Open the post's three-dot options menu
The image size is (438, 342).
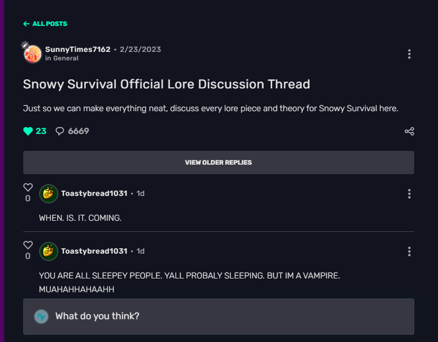pyautogui.click(x=409, y=53)
